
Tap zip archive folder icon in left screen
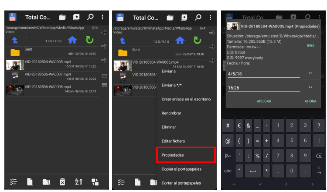[x=46, y=182]
